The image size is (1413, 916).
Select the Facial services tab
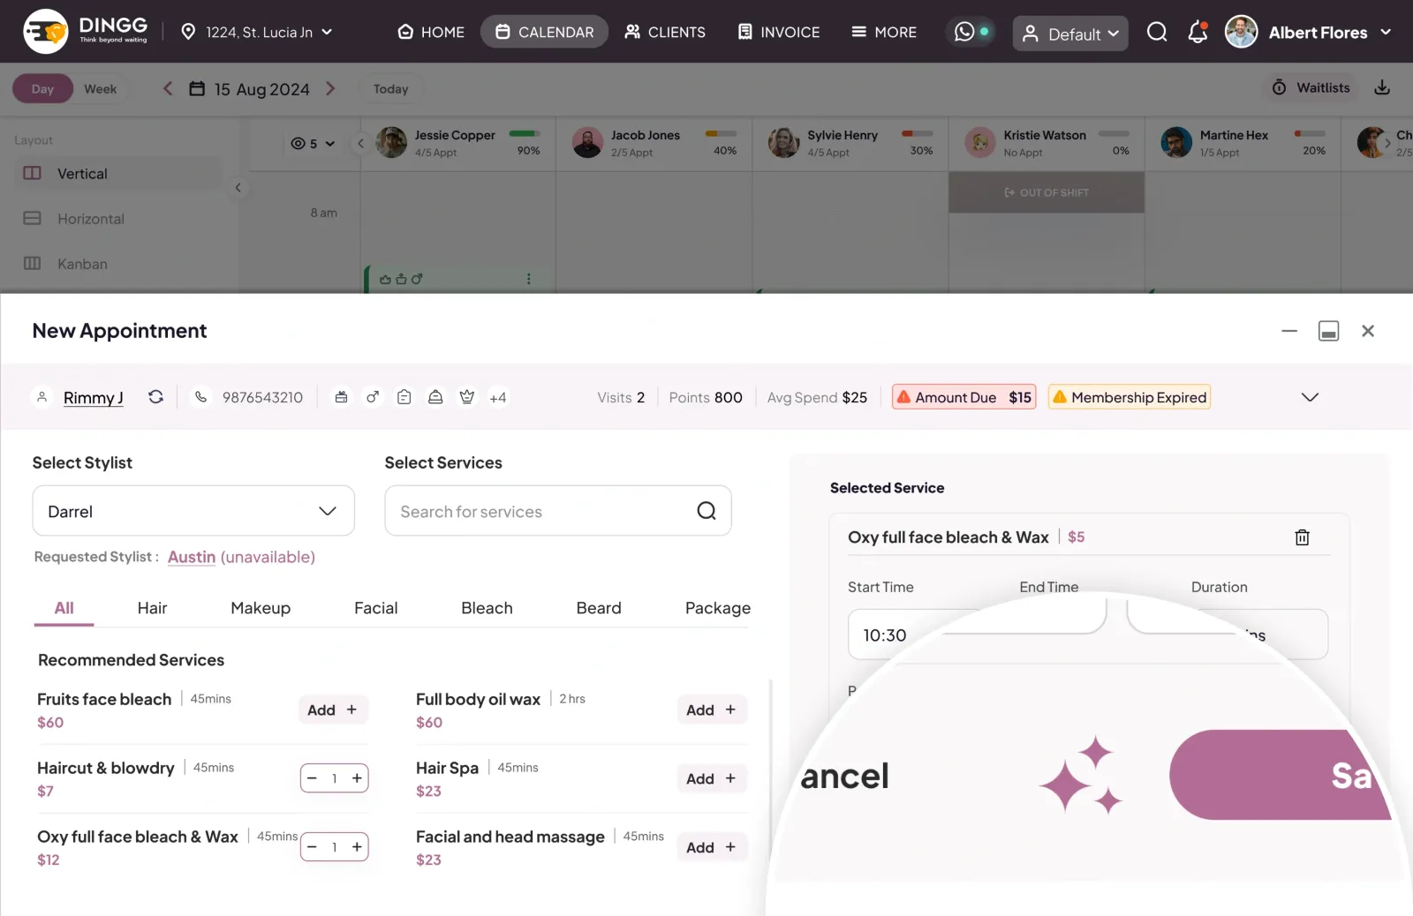(x=376, y=608)
